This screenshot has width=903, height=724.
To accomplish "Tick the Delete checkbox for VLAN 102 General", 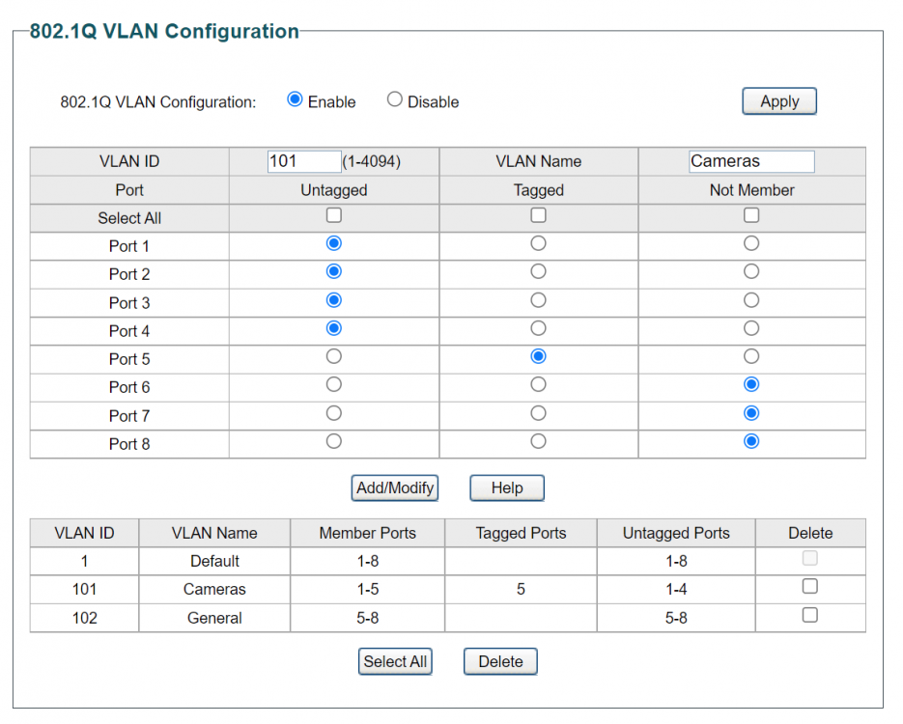I will coord(810,615).
